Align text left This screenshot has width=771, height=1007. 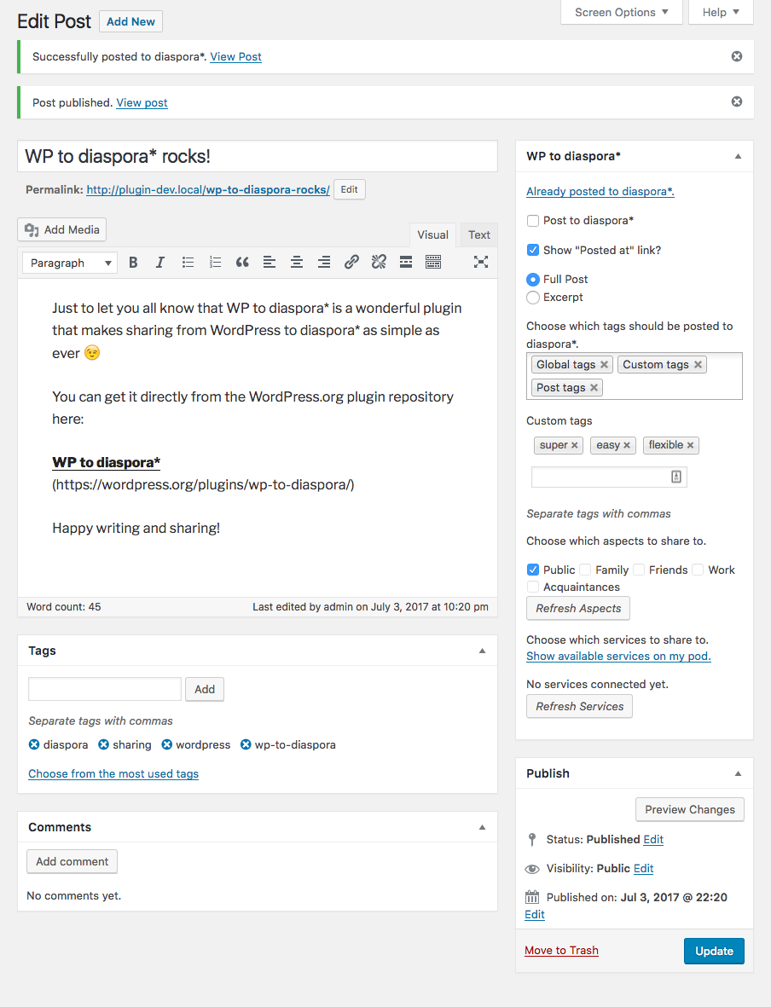click(270, 262)
